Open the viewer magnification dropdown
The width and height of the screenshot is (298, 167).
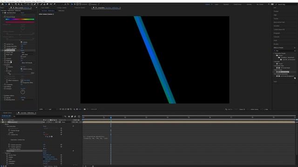[43, 109]
